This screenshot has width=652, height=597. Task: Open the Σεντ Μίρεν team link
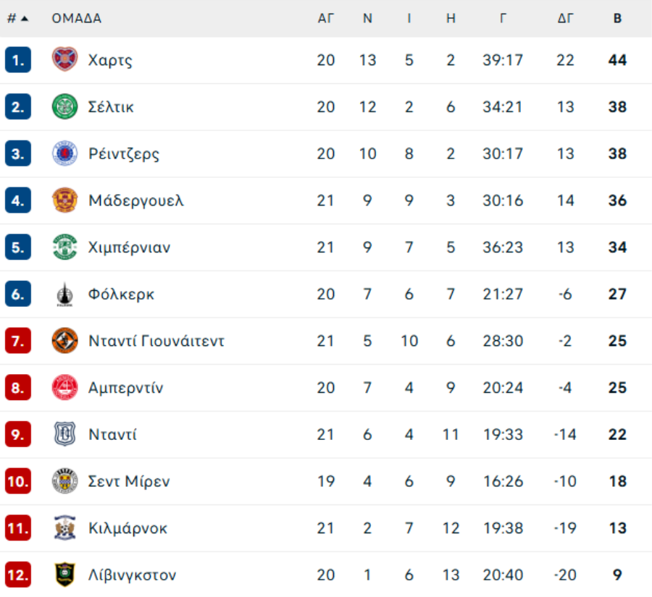128,482
